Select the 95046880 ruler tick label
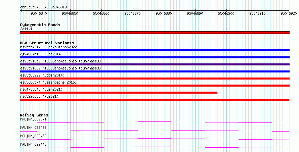 164,13
